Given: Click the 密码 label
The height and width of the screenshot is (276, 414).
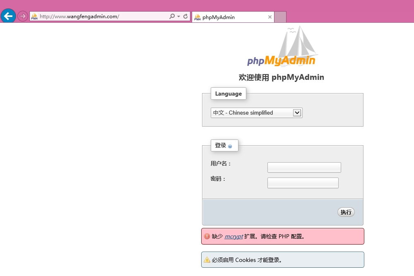Looking at the screenshot, I should (x=218, y=179).
